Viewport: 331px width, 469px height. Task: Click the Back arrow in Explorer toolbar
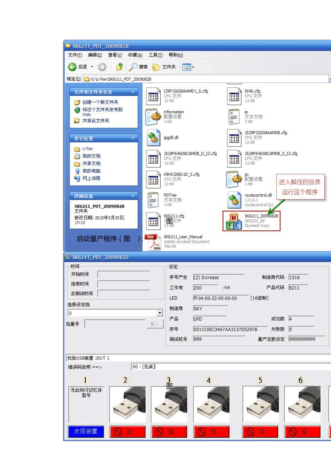[72, 67]
